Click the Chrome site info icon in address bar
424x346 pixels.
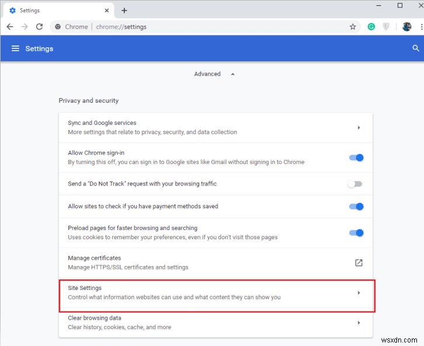58,27
